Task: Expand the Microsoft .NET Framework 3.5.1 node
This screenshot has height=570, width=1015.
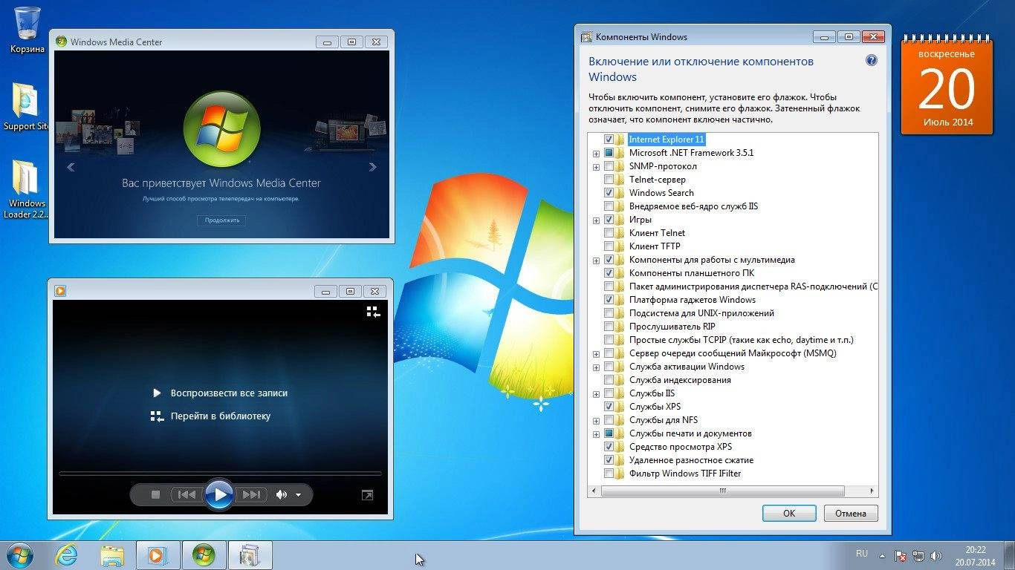Action: [595, 152]
